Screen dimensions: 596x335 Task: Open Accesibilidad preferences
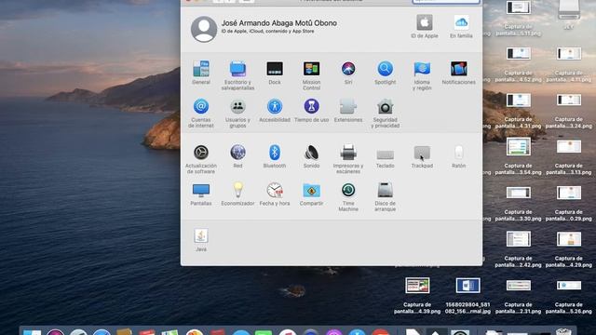pyautogui.click(x=275, y=107)
